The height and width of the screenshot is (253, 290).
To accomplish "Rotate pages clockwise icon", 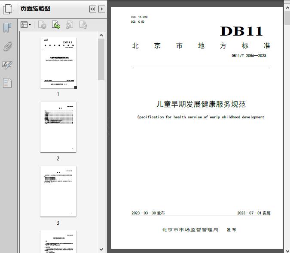I will [83, 25].
